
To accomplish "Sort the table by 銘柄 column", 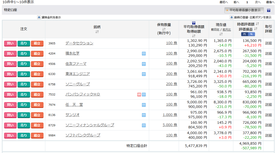I will [x=97, y=32].
